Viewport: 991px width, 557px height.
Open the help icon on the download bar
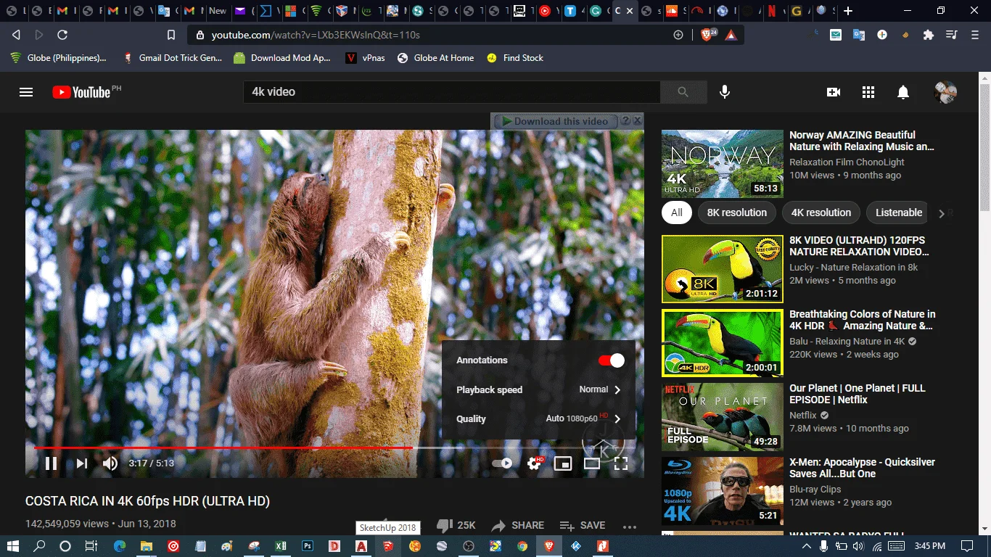coord(625,120)
